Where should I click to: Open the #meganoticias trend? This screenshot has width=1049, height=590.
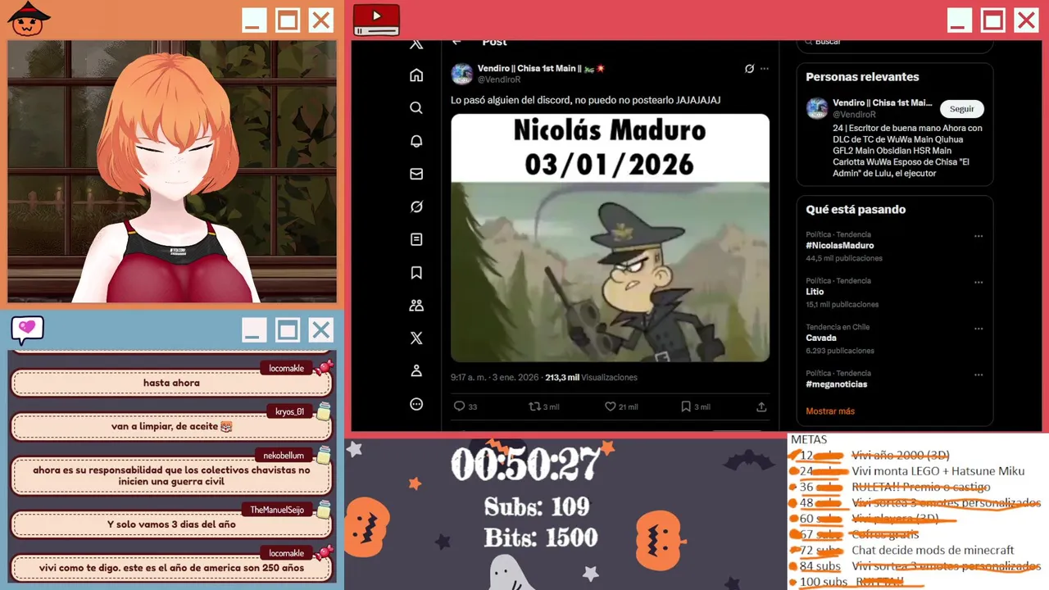(836, 384)
